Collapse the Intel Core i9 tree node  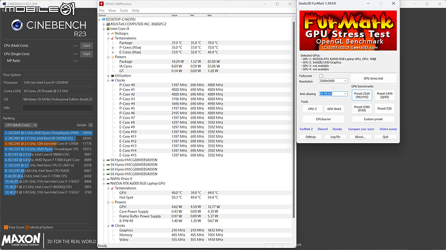[x=104, y=29]
